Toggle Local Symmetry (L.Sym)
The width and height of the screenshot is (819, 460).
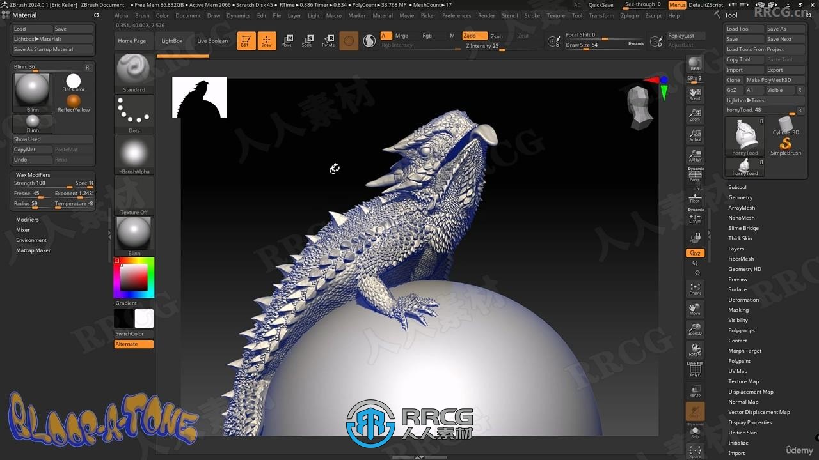pyautogui.click(x=695, y=217)
